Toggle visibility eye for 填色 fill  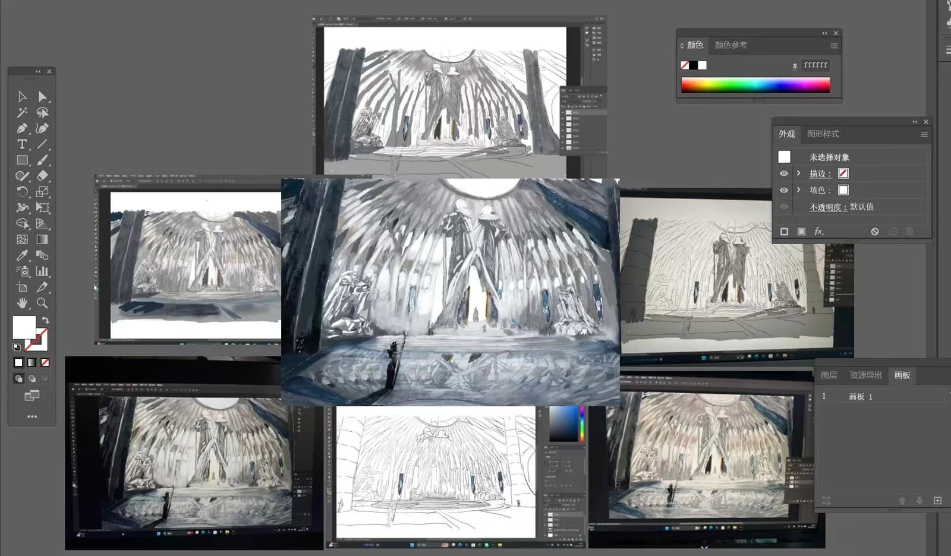(x=784, y=190)
